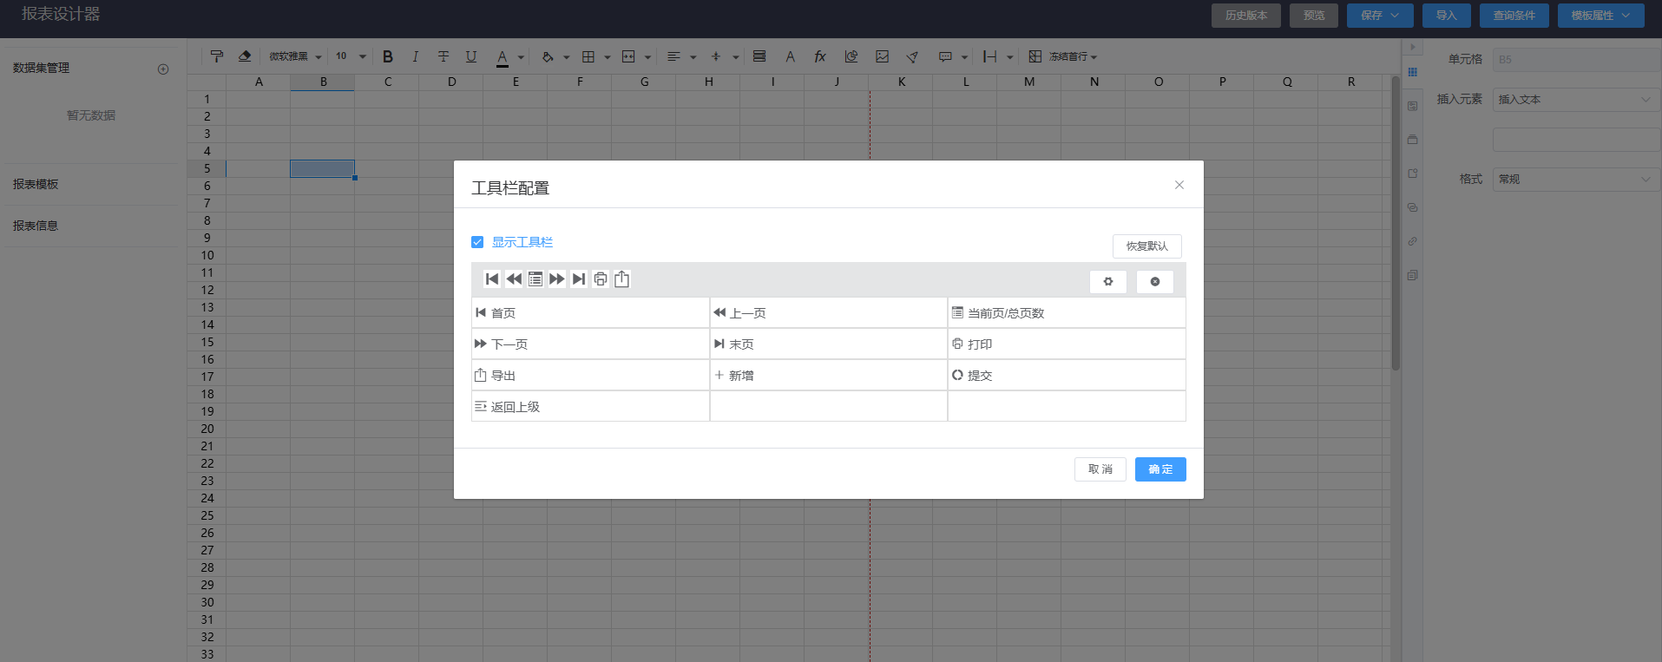Open toolbar settings gear button
The height and width of the screenshot is (662, 1662).
tap(1108, 282)
